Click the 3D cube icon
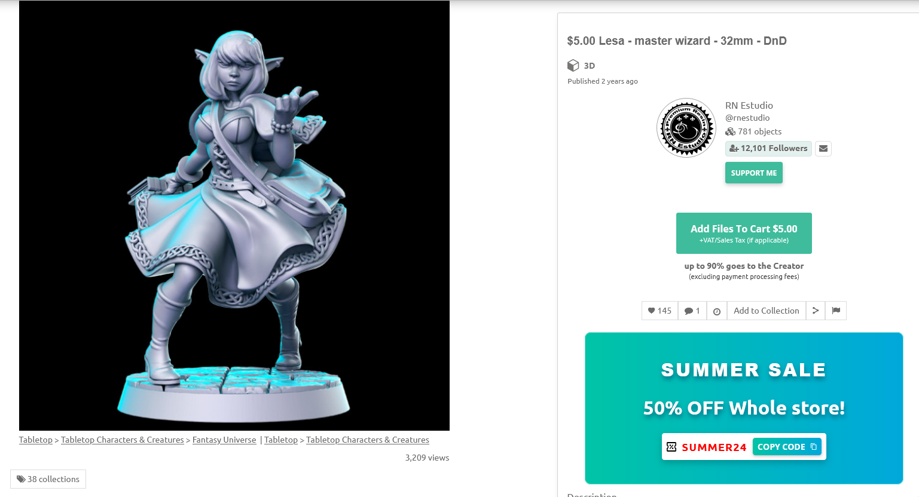 coord(573,65)
